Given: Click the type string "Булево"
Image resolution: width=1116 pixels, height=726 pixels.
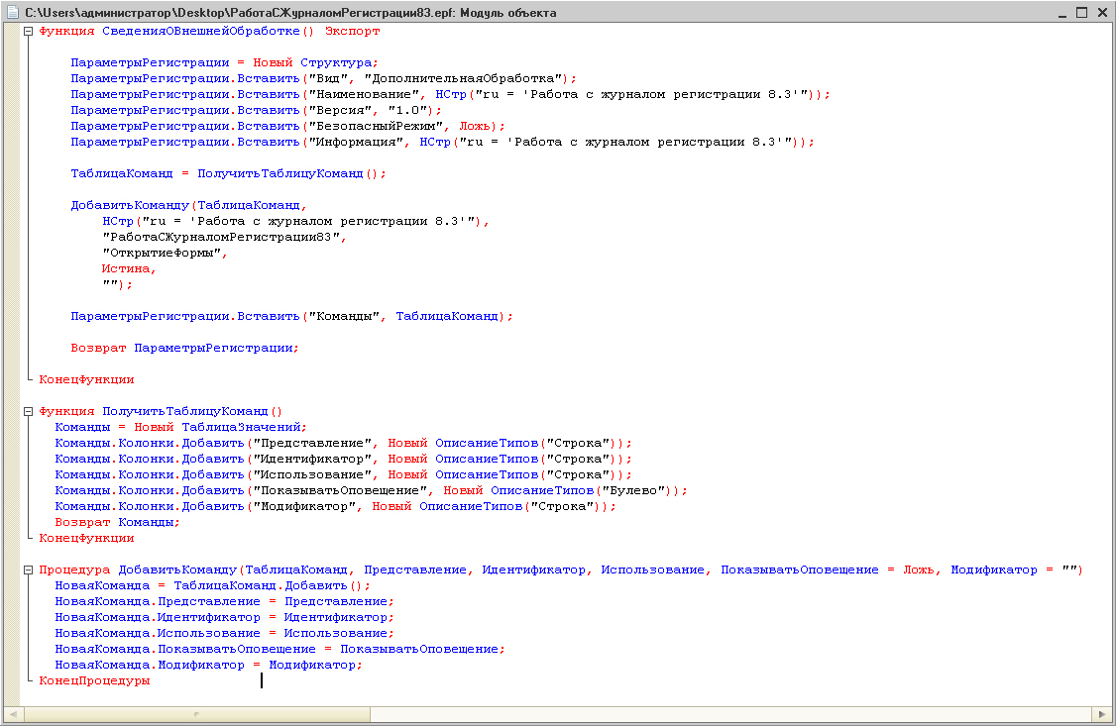Looking at the screenshot, I should click(x=633, y=490).
